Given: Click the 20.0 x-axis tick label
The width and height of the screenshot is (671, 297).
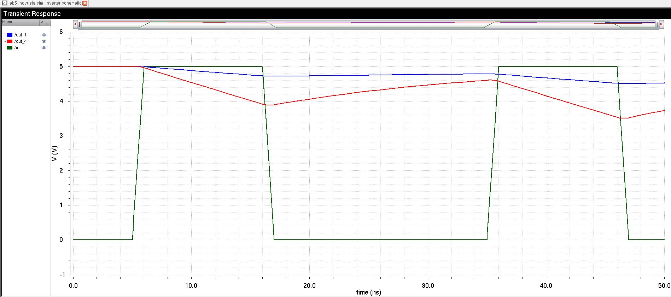Looking at the screenshot, I should point(309,285).
